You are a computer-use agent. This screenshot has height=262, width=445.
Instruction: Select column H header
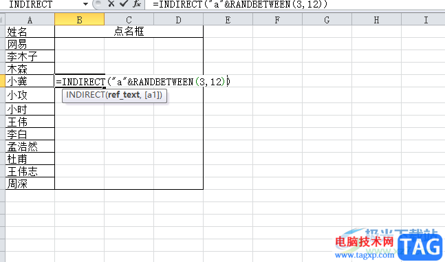pos(376,20)
